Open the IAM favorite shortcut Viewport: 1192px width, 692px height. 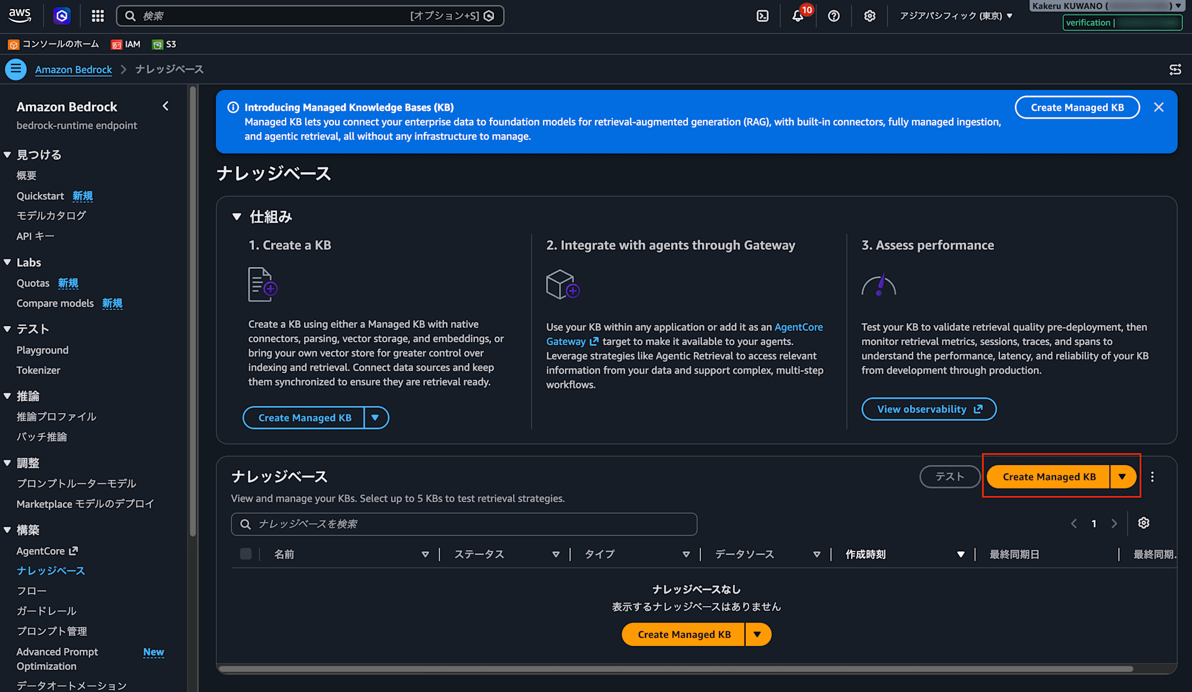[x=126, y=44]
